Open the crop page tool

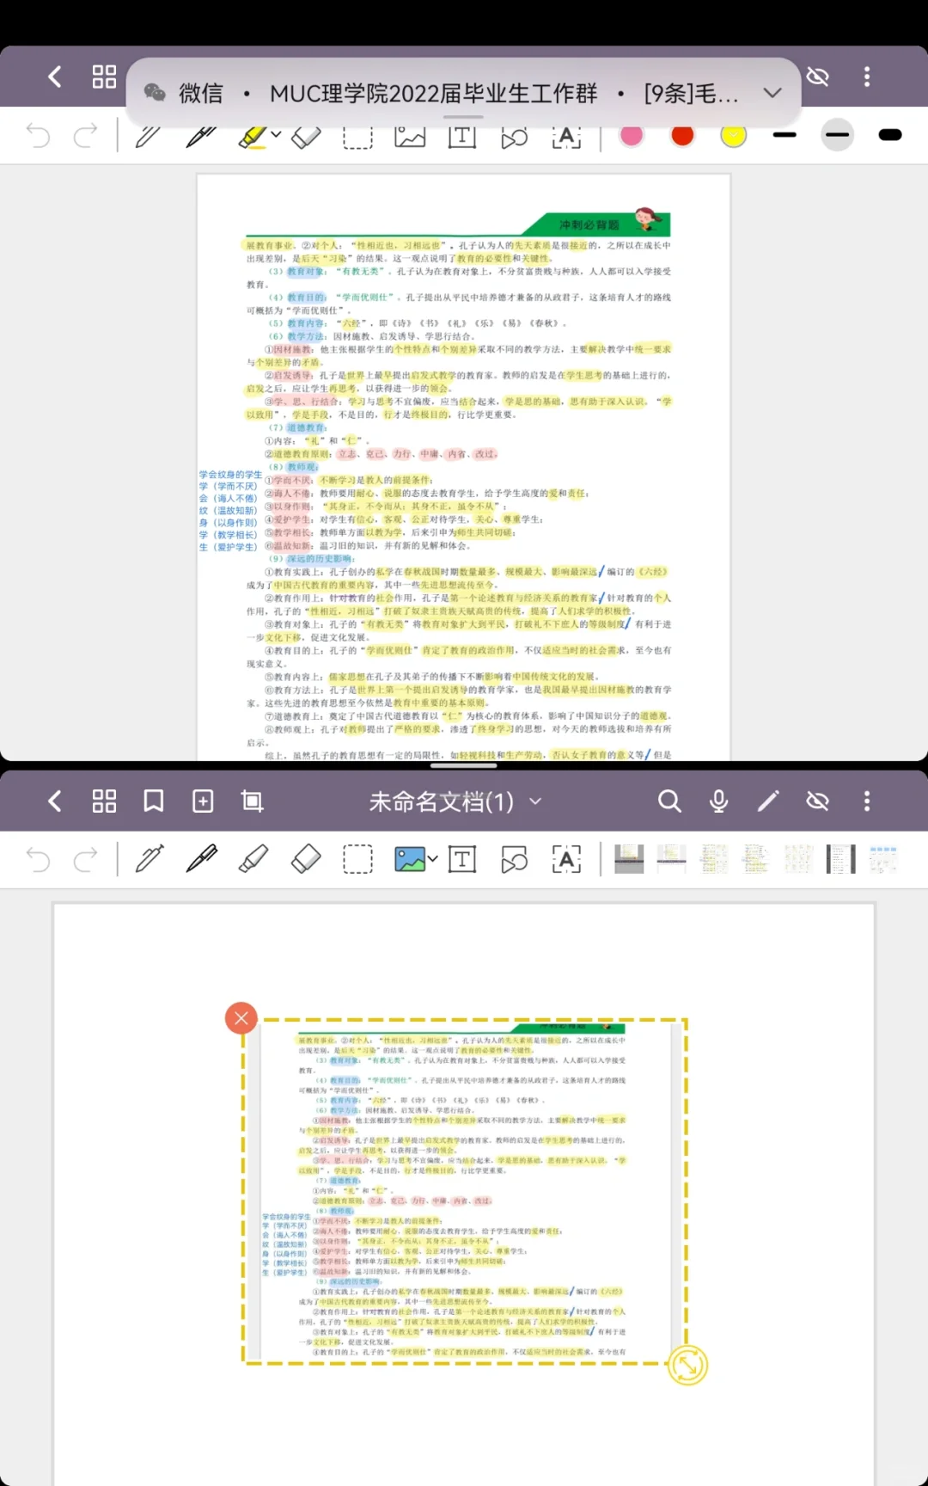tap(252, 801)
